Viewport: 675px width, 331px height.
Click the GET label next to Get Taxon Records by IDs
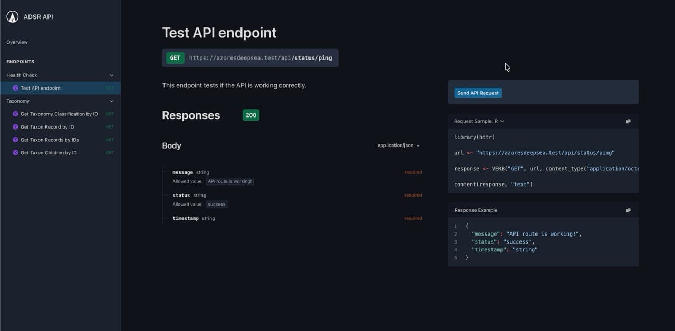109,140
